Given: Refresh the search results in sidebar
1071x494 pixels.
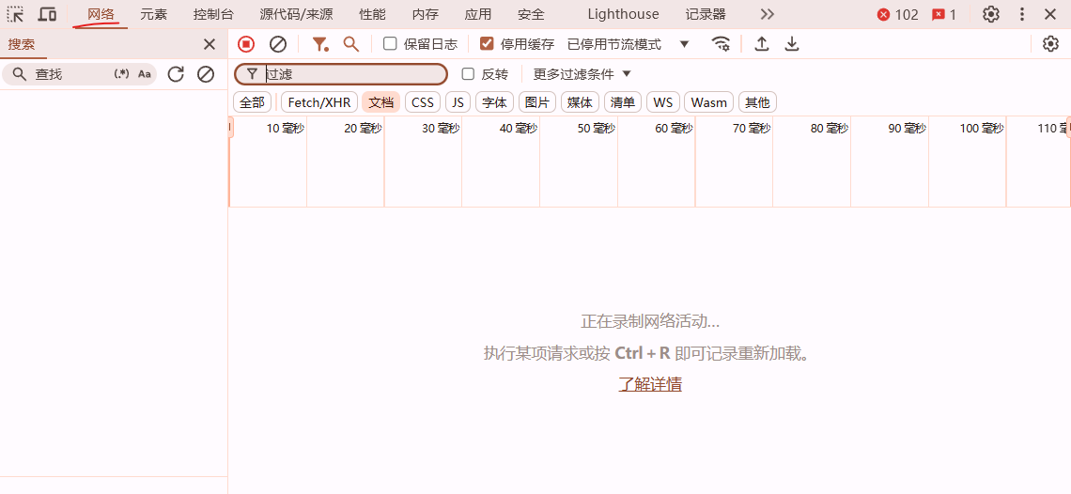Looking at the screenshot, I should pos(176,74).
